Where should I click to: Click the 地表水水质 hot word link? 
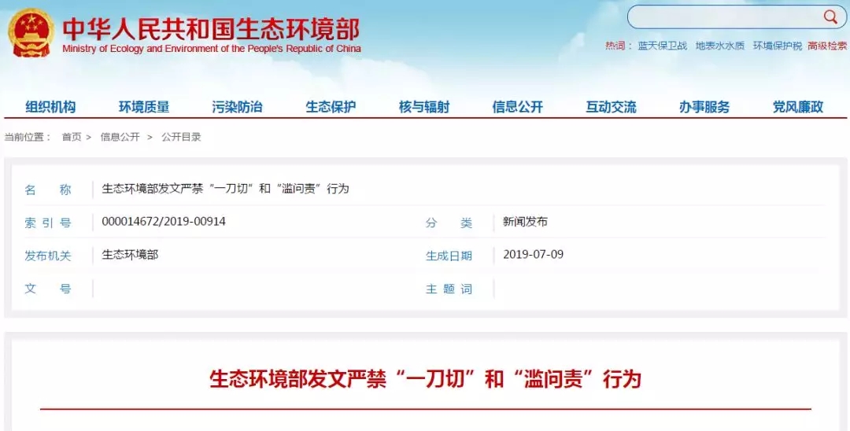pos(719,46)
